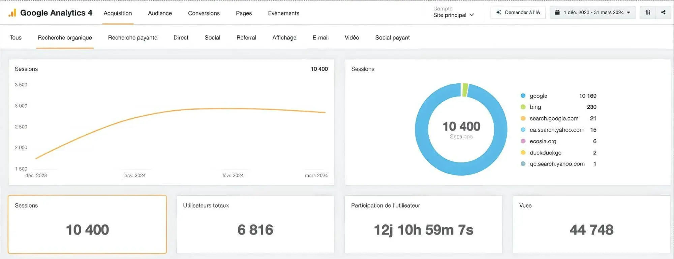The image size is (674, 259).
Task: Click the févr. 2024 axis label
Action: 233,176
